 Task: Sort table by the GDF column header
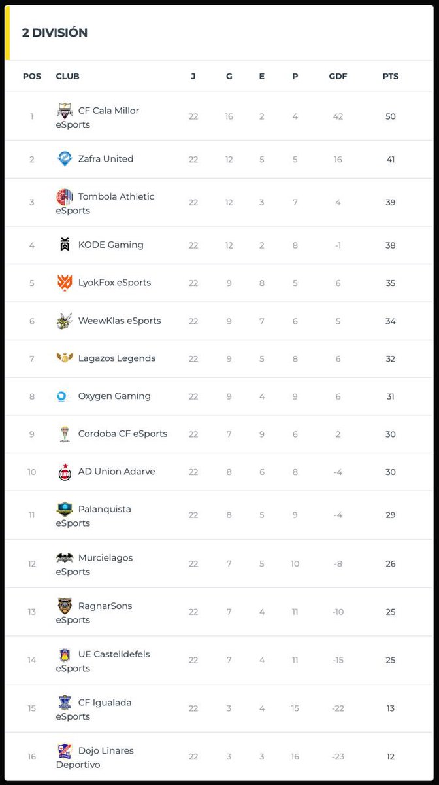tap(338, 76)
